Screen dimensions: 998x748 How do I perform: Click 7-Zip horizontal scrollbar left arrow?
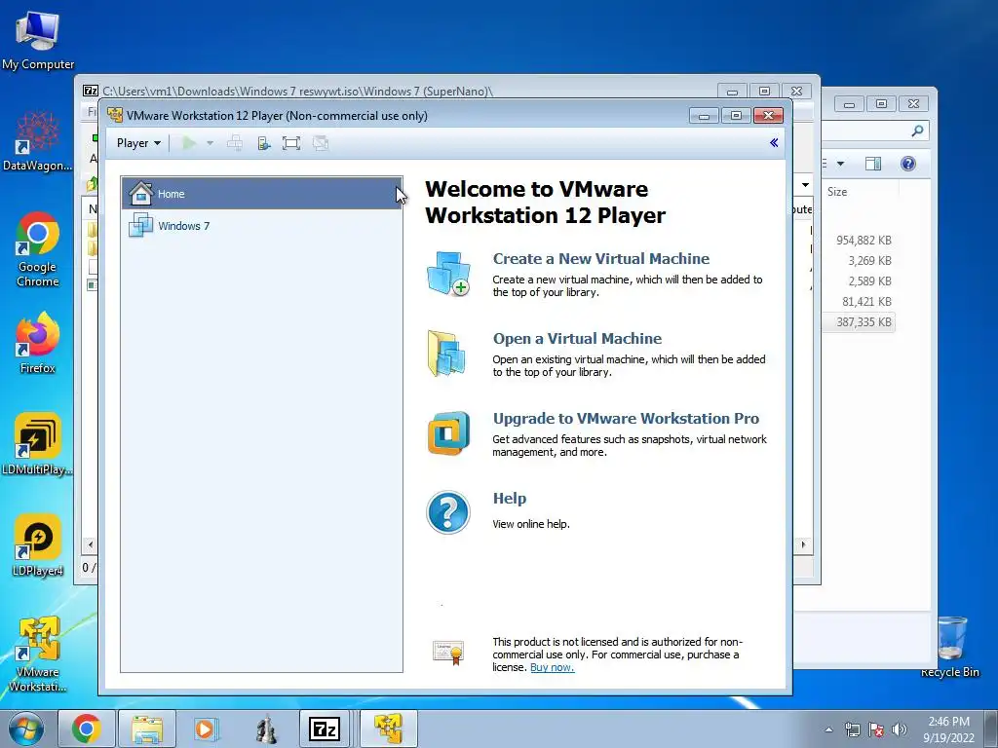[x=91, y=544]
